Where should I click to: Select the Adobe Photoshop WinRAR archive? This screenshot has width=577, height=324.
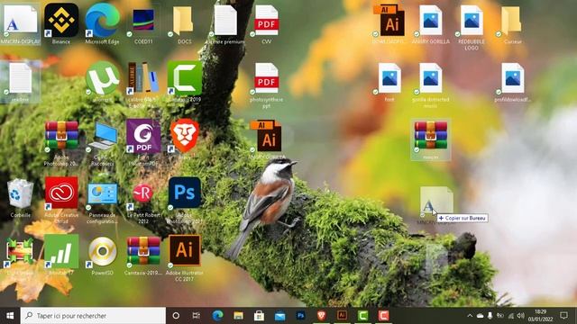tap(61, 142)
